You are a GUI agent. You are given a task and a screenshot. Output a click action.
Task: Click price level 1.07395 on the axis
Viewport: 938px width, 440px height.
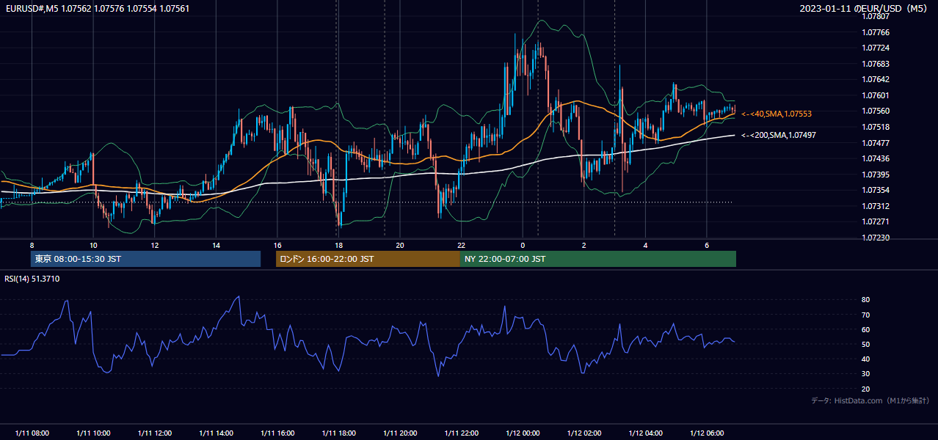pyautogui.click(x=876, y=175)
